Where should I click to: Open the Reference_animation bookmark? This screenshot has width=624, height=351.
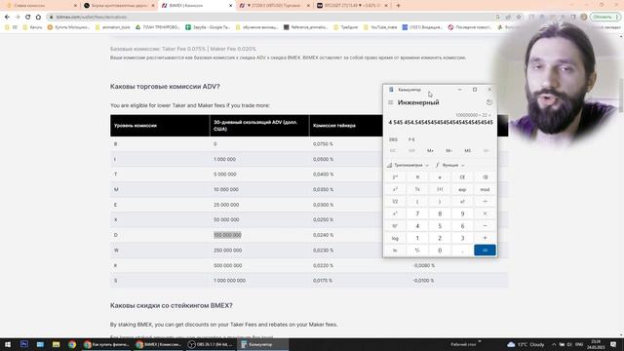(x=306, y=27)
